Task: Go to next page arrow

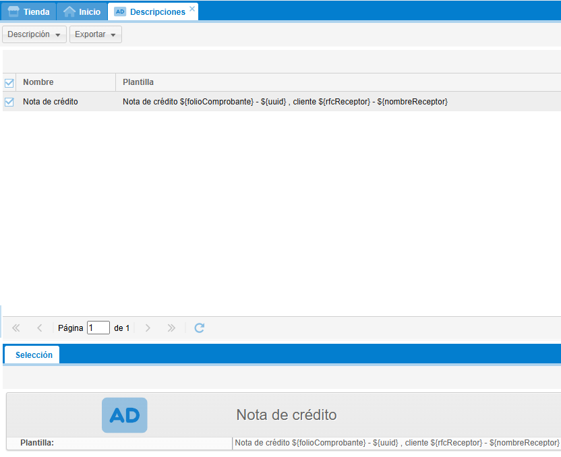Action: [x=148, y=328]
